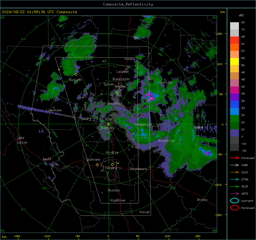Select the orange 111V arrow in legend
The height and width of the screenshot is (240, 256).
pyautogui.click(x=234, y=172)
